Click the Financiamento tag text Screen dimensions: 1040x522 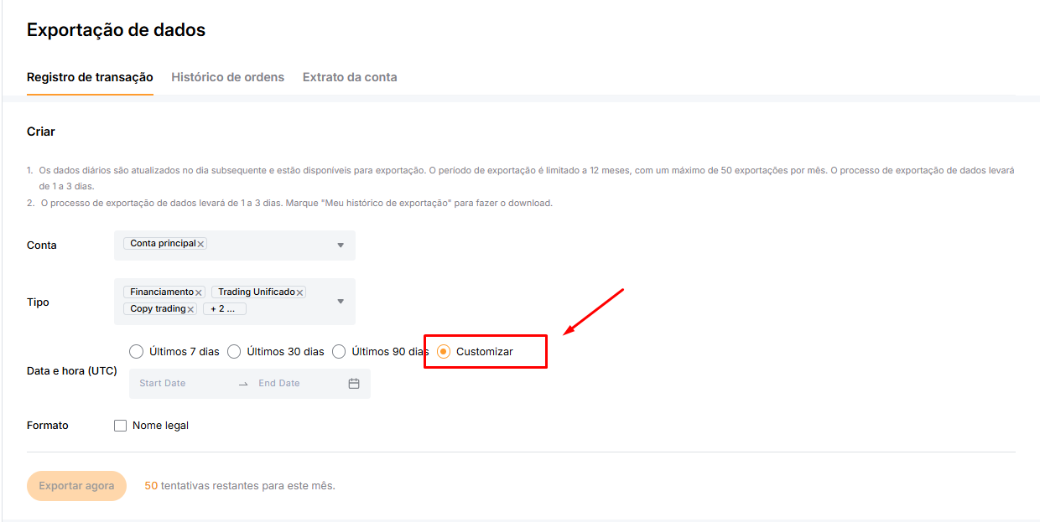[162, 292]
